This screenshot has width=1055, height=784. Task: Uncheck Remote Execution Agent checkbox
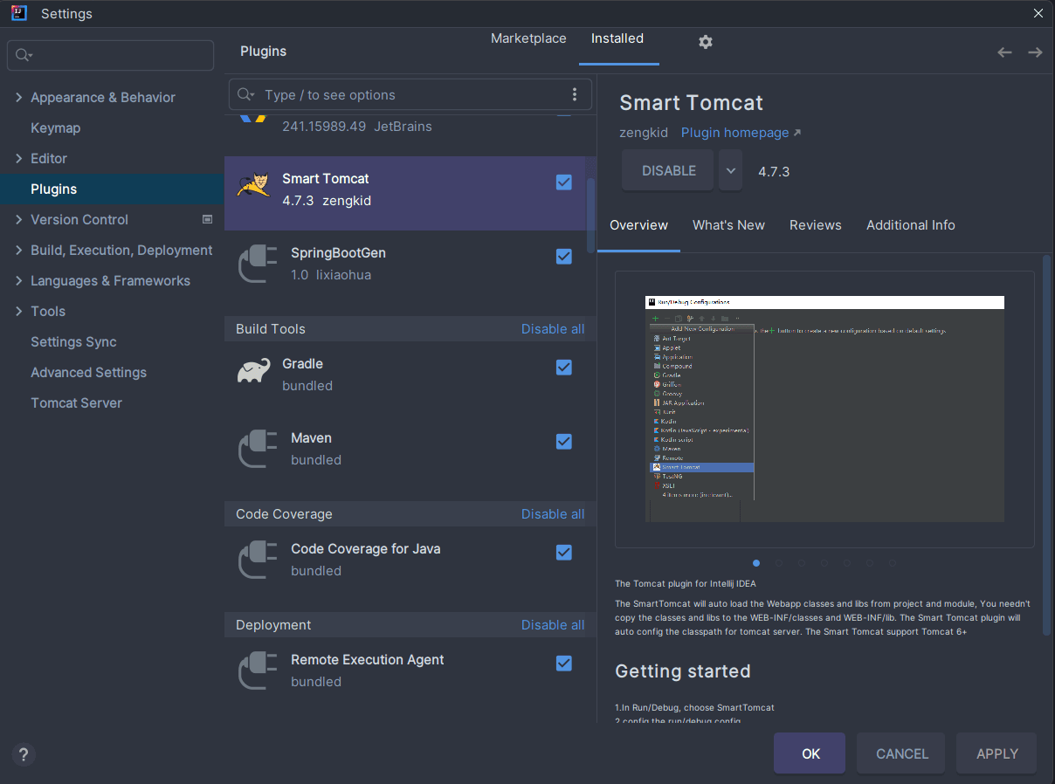coord(564,664)
